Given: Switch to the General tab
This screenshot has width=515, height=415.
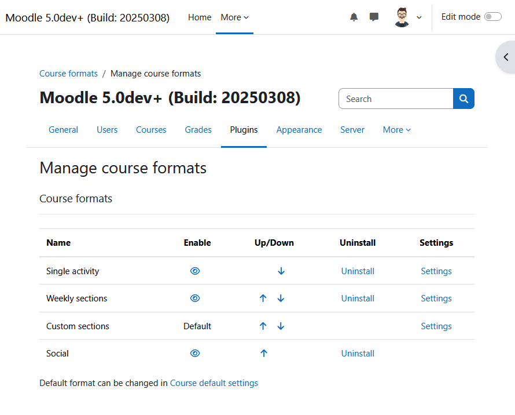Looking at the screenshot, I should (x=64, y=130).
